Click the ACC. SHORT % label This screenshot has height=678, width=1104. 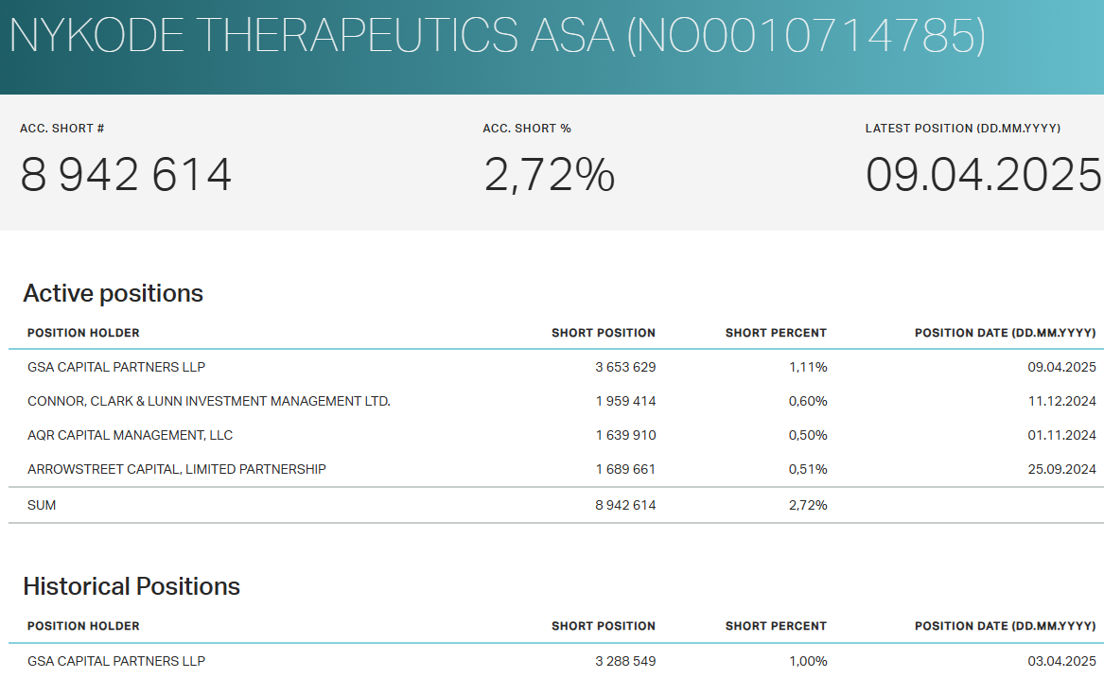pos(527,129)
